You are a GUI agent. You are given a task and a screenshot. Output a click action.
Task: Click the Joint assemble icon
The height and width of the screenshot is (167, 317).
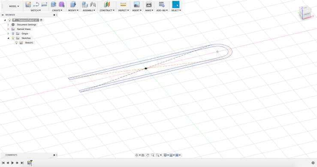[x=93, y=4]
